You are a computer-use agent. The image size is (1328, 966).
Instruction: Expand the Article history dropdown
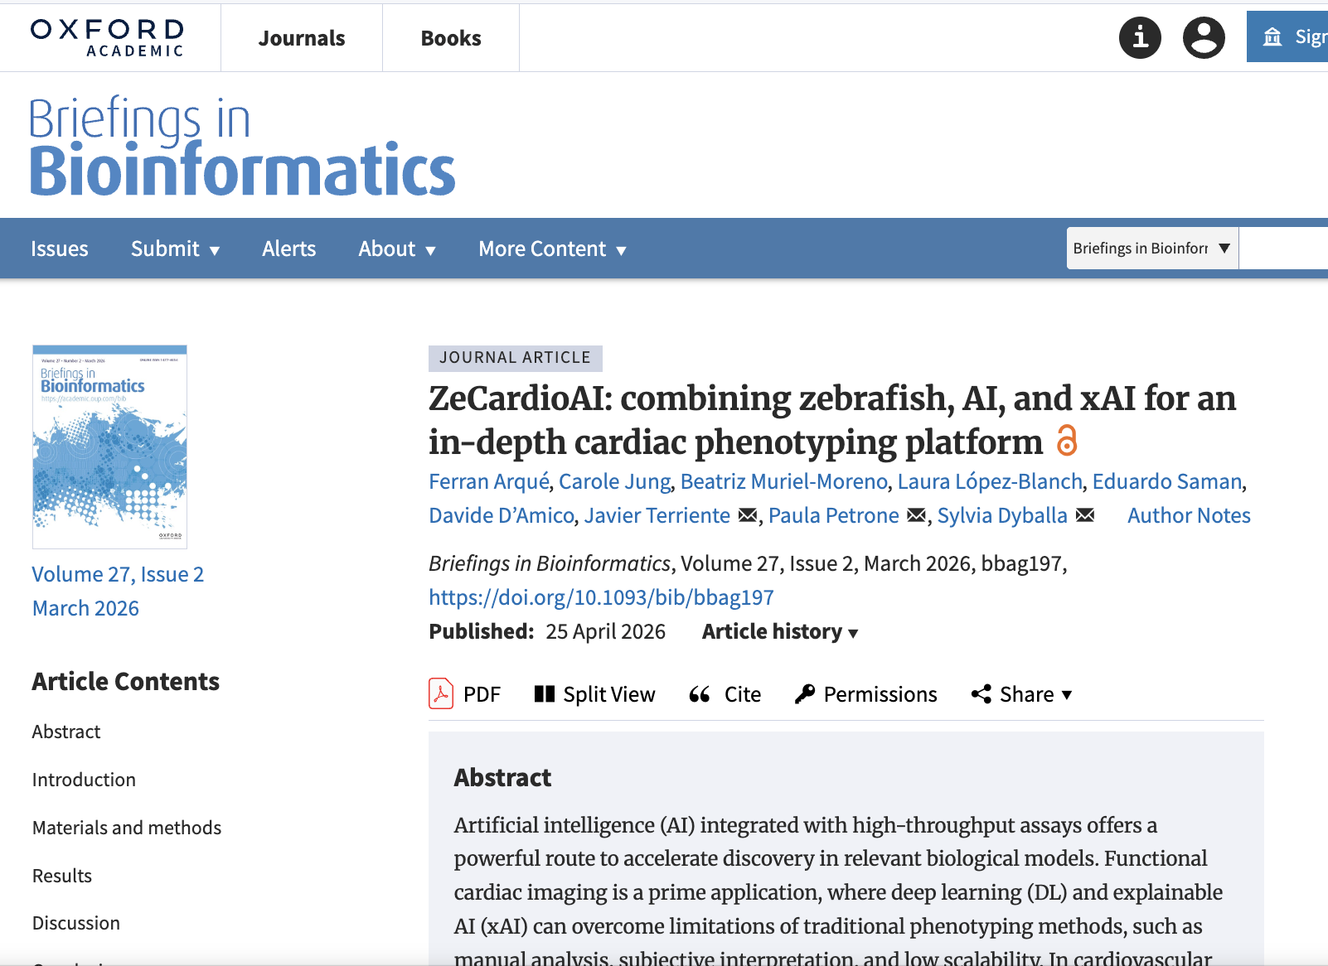[x=780, y=631]
